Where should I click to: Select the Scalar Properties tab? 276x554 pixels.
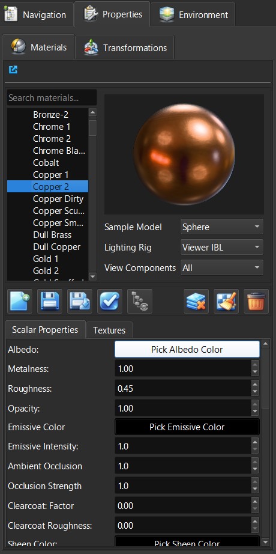click(45, 330)
